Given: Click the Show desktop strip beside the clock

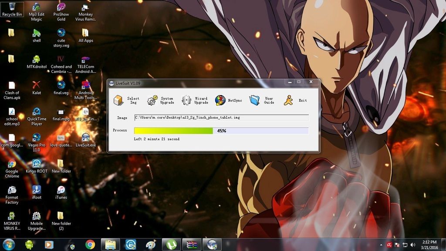Looking at the screenshot, I should click(x=444, y=245).
